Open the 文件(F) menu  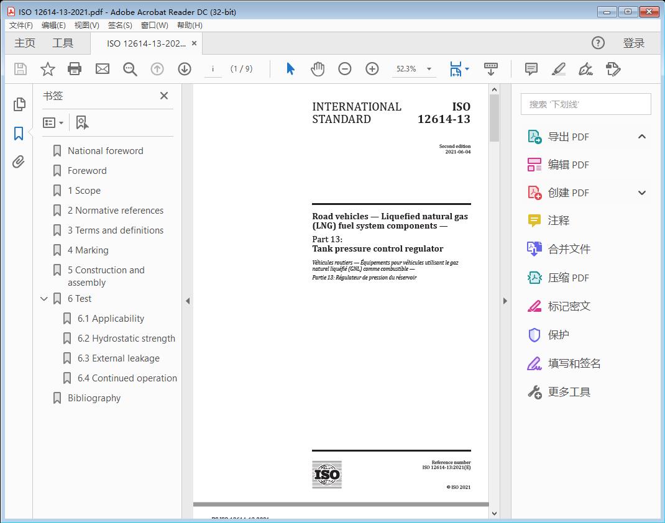tap(21, 25)
